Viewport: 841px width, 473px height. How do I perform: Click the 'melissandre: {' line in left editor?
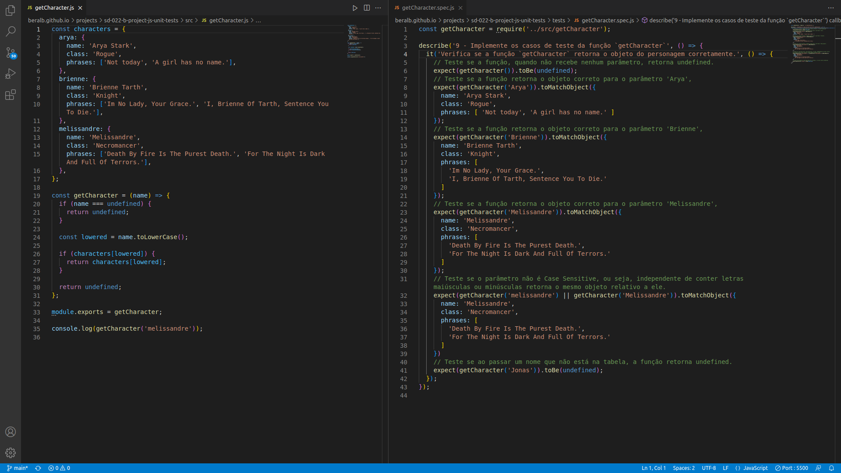[85, 129]
